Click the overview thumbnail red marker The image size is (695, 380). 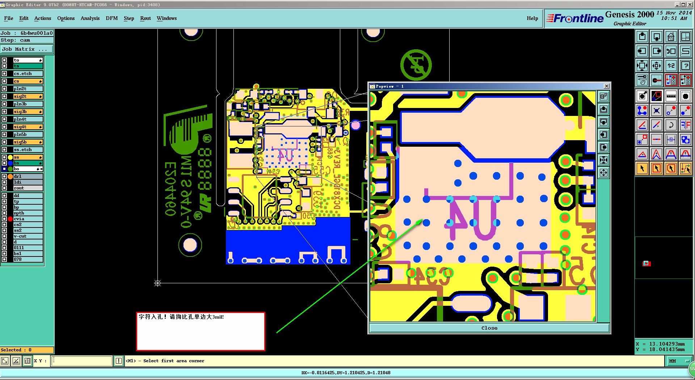click(x=646, y=263)
